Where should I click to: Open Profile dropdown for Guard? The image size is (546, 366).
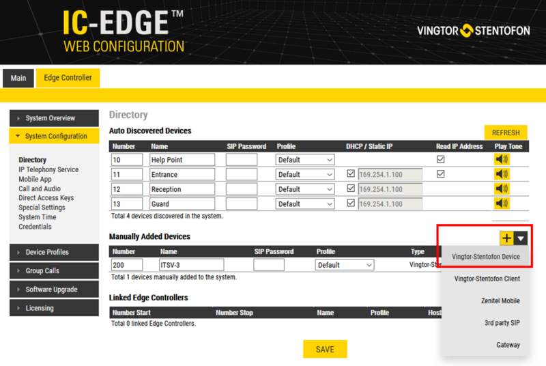305,203
